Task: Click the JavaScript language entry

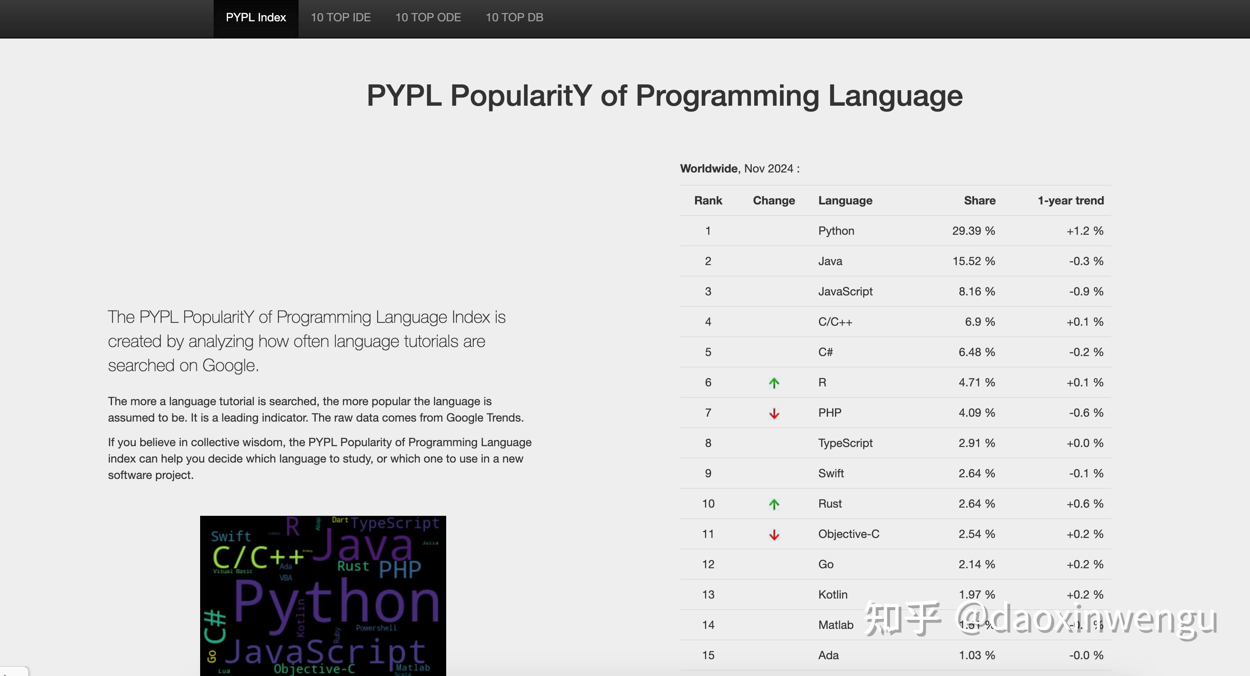Action: point(845,291)
